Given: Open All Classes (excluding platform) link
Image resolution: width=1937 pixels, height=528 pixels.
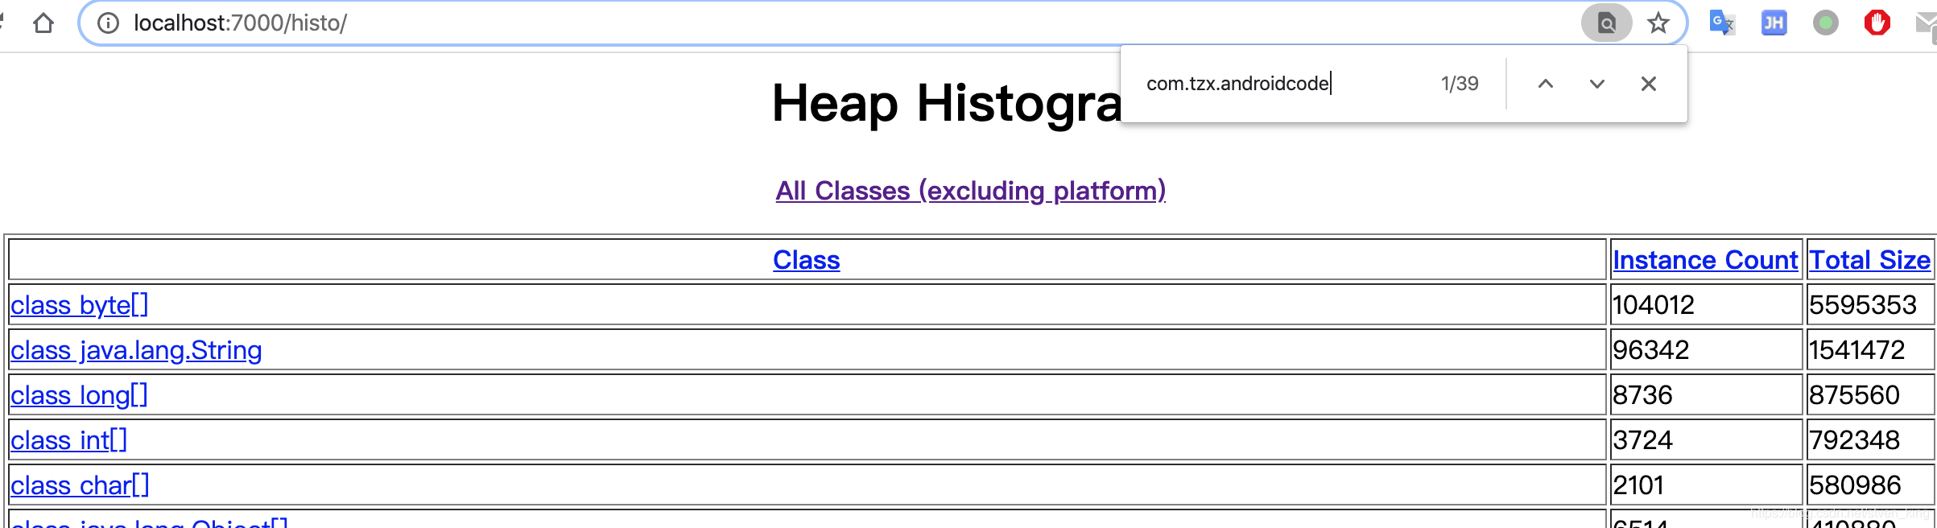Looking at the screenshot, I should 970,191.
